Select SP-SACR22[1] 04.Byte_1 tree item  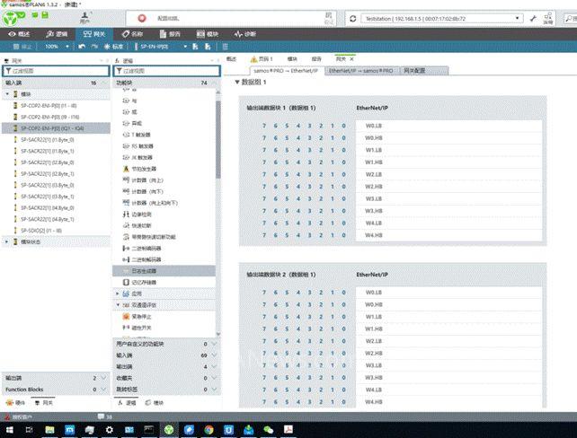tap(48, 219)
